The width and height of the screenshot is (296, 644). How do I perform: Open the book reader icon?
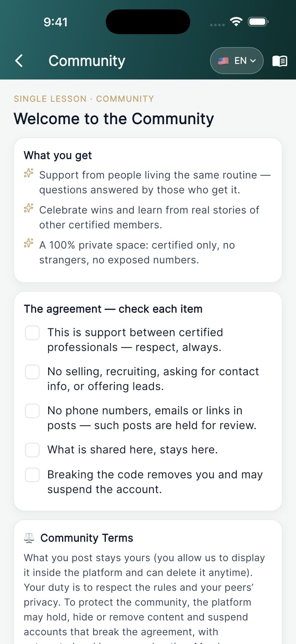click(280, 61)
